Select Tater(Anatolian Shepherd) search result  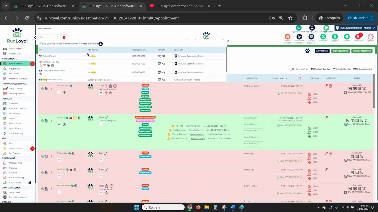pyautogui.click(x=54, y=71)
